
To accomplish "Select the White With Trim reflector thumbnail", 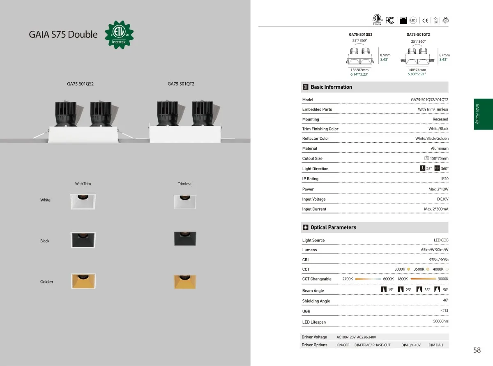I will point(83,202).
